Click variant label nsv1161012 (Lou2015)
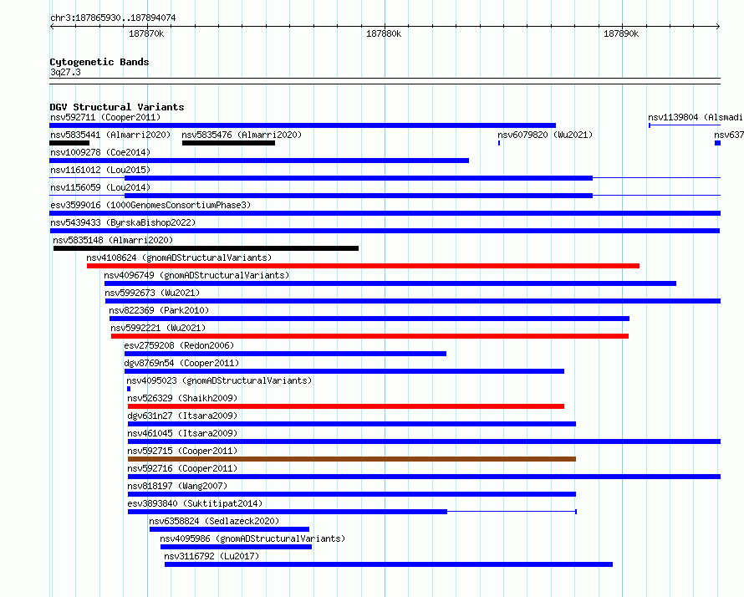This screenshot has width=744, height=597. click(100, 170)
